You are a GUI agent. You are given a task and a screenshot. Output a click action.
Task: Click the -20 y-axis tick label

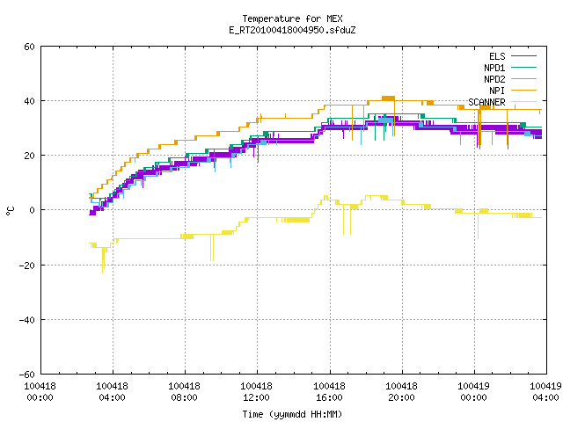27,266
